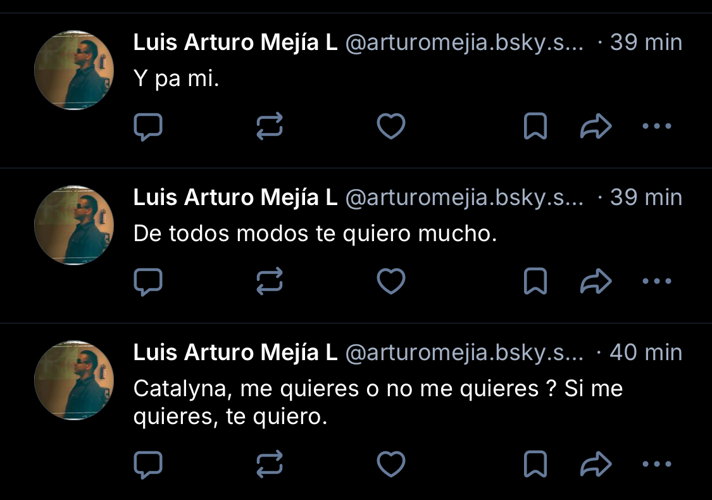The height and width of the screenshot is (500, 712).
Task: Open author name link on "Y pa mi." post
Action: point(235,43)
